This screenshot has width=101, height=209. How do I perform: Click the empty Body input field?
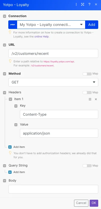point(53,189)
